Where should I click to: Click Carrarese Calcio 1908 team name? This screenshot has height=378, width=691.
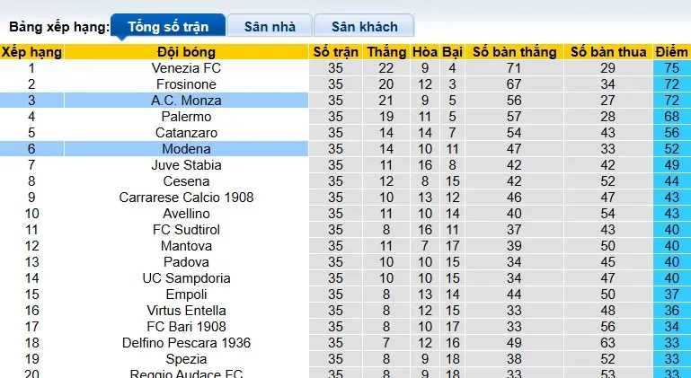coord(187,198)
